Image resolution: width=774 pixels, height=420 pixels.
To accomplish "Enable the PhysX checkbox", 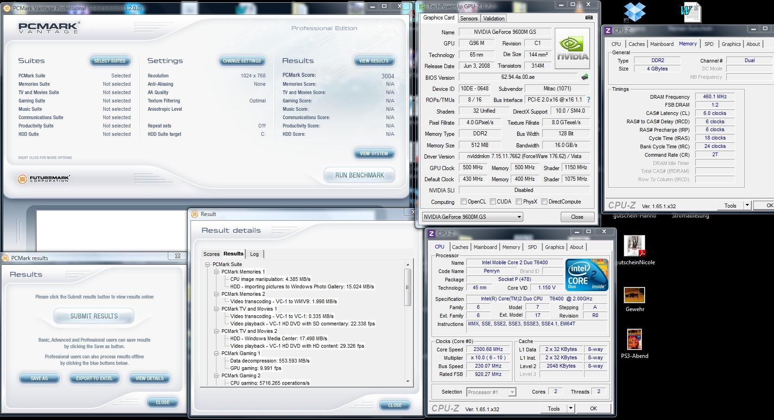I will pyautogui.click(x=519, y=202).
